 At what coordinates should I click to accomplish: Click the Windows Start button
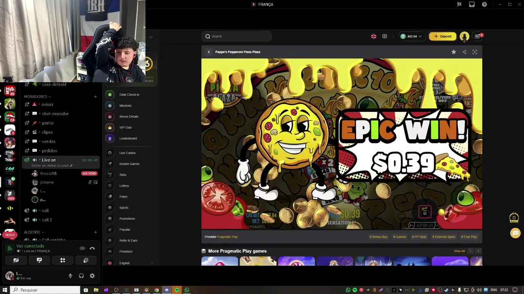click(x=5, y=290)
